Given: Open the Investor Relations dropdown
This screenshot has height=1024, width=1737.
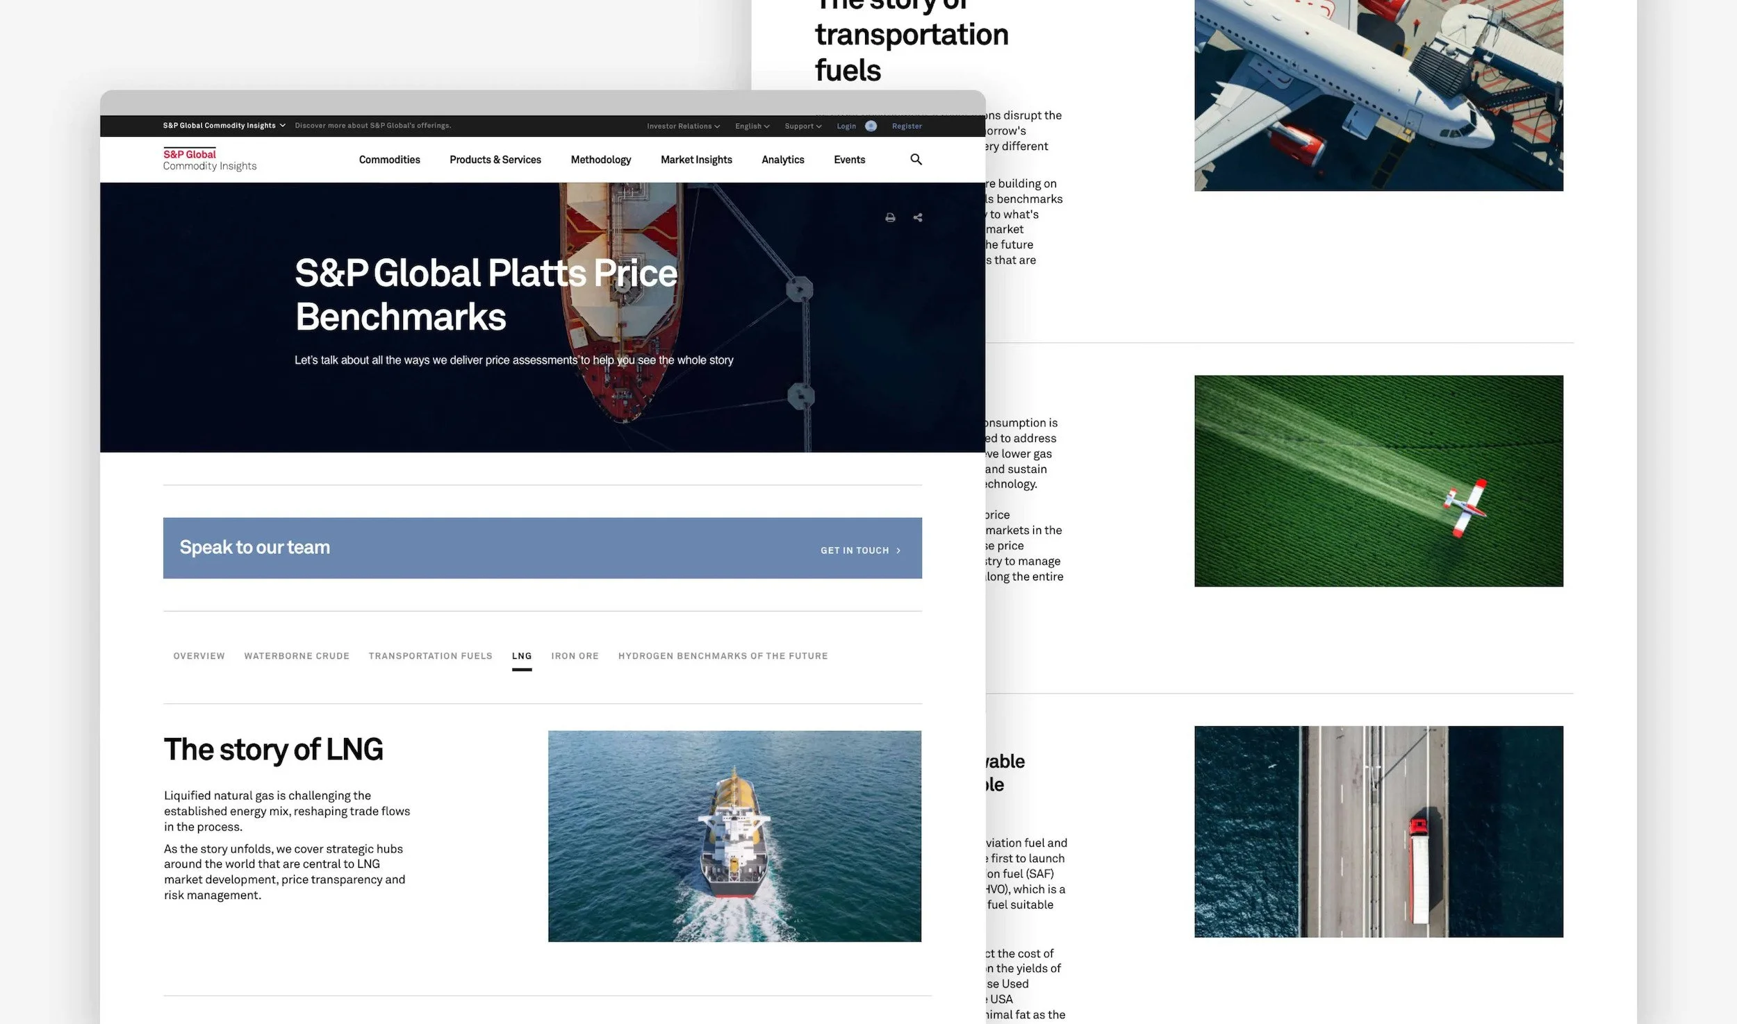Looking at the screenshot, I should tap(682, 126).
